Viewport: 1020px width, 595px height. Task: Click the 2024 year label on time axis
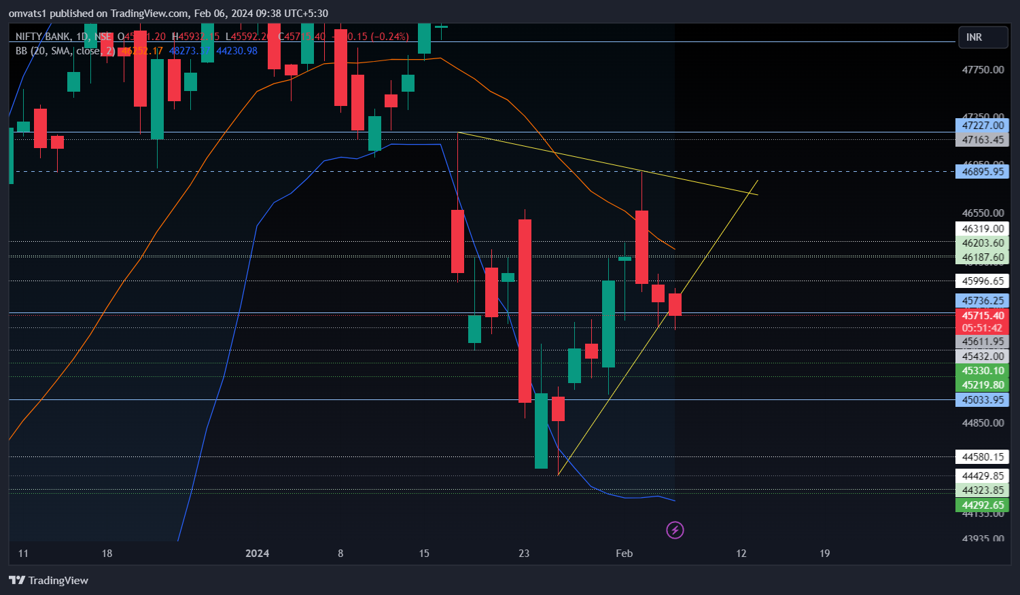coord(257,554)
